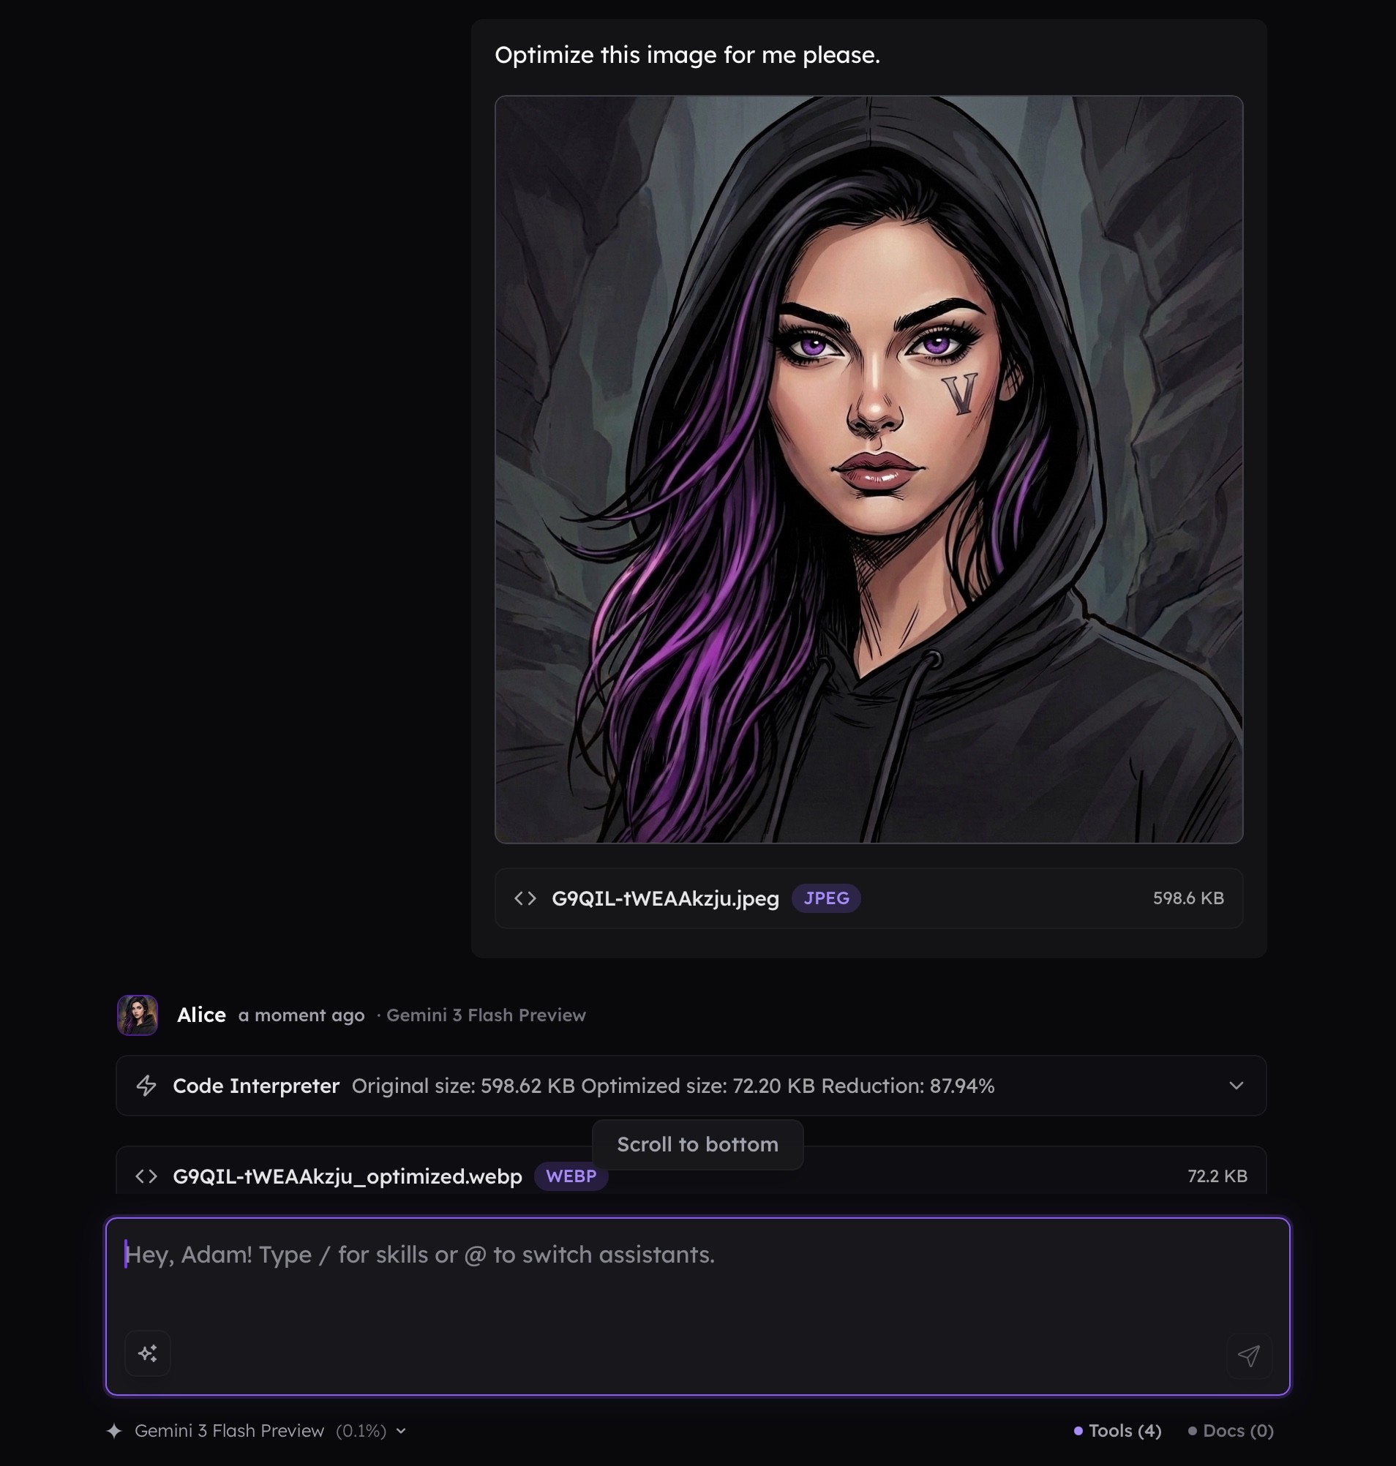The image size is (1396, 1466).
Task: Click Alice's avatar picture
Action: click(x=138, y=1015)
